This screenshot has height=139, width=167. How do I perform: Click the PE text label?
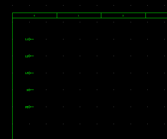[x=27, y=107]
